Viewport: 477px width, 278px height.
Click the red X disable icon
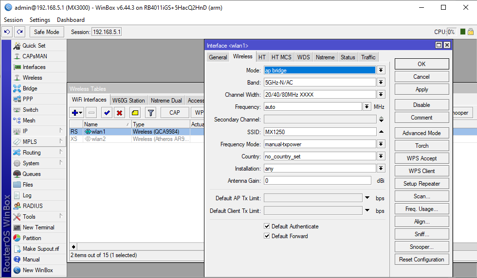pos(120,113)
